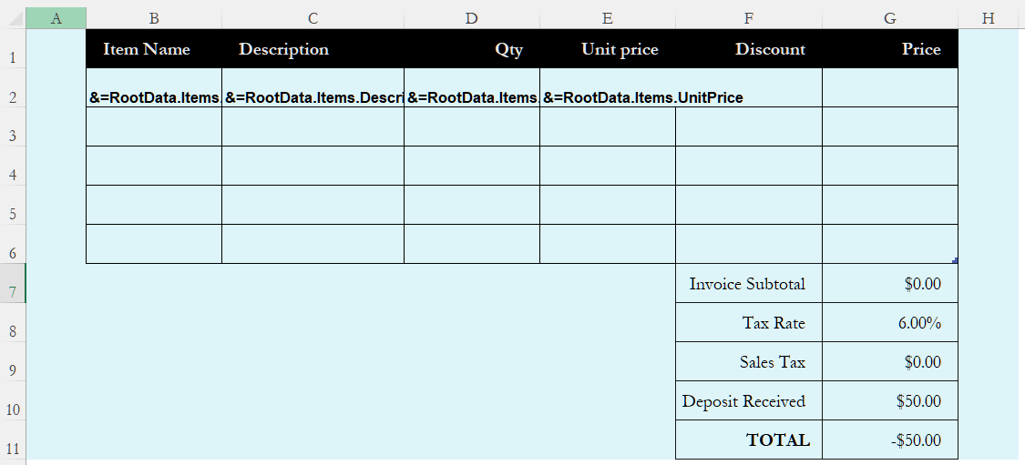Click the Qty header cell
The height and width of the screenshot is (465, 1025).
pos(471,49)
